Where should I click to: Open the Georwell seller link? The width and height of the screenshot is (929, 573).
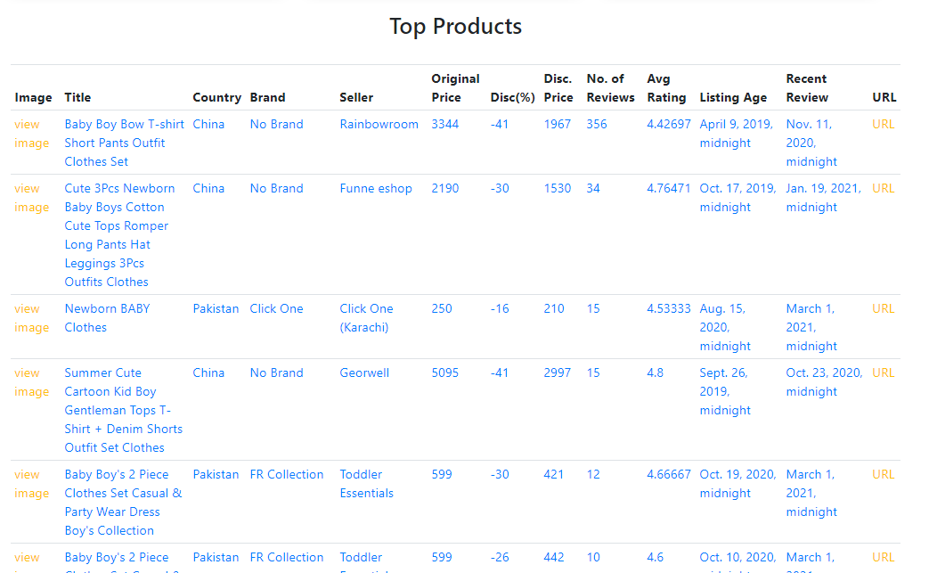pyautogui.click(x=364, y=372)
